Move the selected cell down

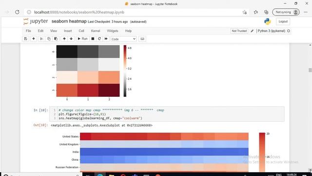pos(71,39)
